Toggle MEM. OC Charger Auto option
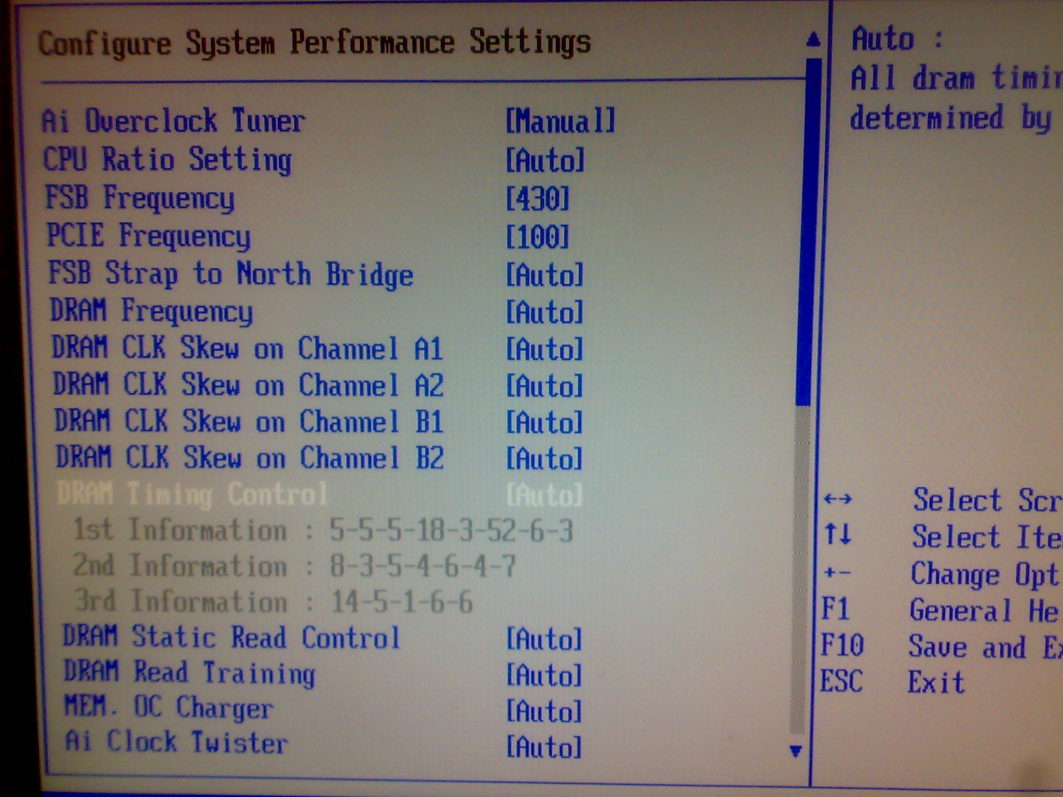This screenshot has width=1063, height=797. pyautogui.click(x=544, y=710)
